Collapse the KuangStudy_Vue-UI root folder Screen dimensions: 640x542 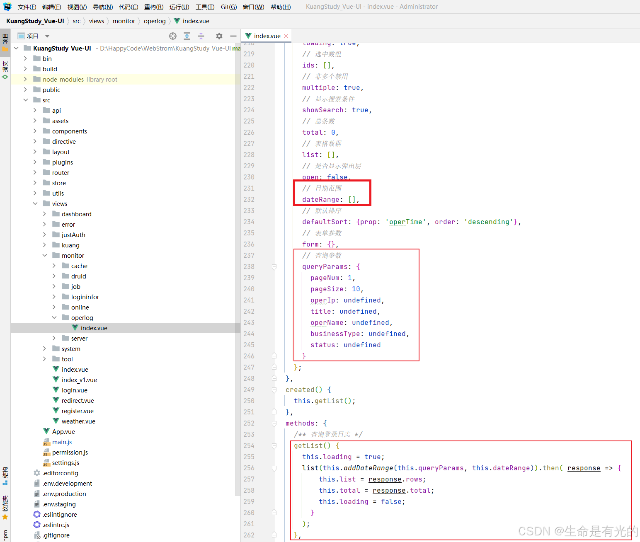click(16, 48)
